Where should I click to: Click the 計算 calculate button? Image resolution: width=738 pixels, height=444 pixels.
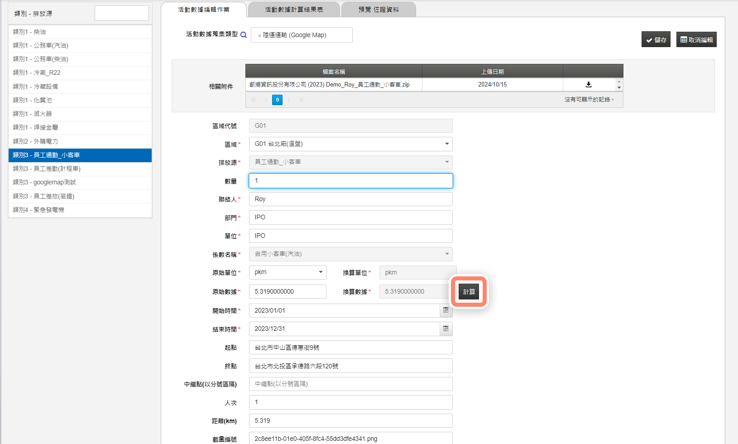469,292
